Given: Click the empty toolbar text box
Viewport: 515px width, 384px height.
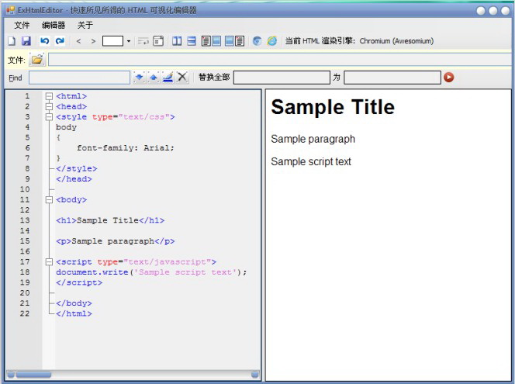Looking at the screenshot, I should coord(113,41).
